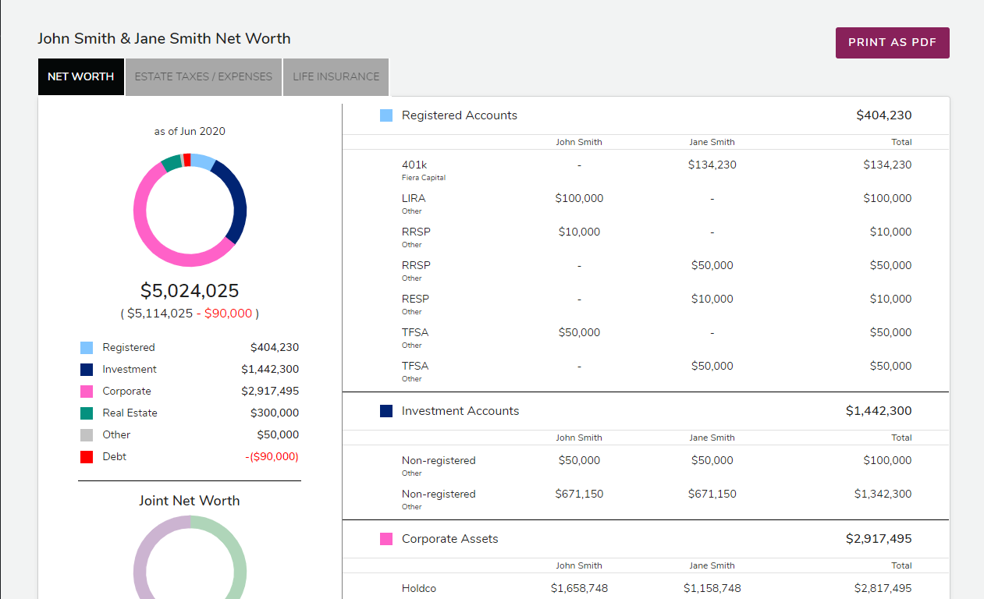Open the ESTATE TAXES / EXPENSES tab
Image resolution: width=984 pixels, height=599 pixels.
click(x=204, y=76)
